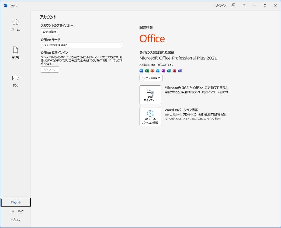The image size is (281, 228).
Task: Open the feedback person icon in title bar
Action: pyautogui.click(x=233, y=5)
